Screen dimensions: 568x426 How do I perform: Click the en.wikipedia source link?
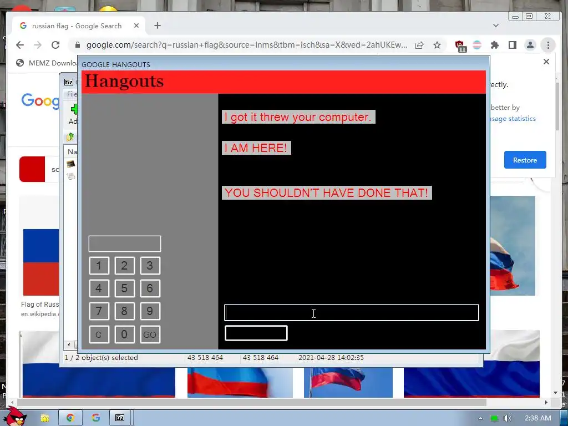[40, 314]
